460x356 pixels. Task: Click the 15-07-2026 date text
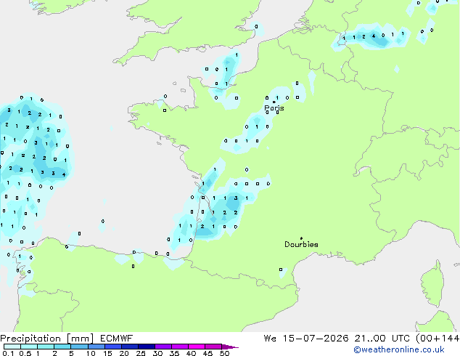(x=316, y=339)
